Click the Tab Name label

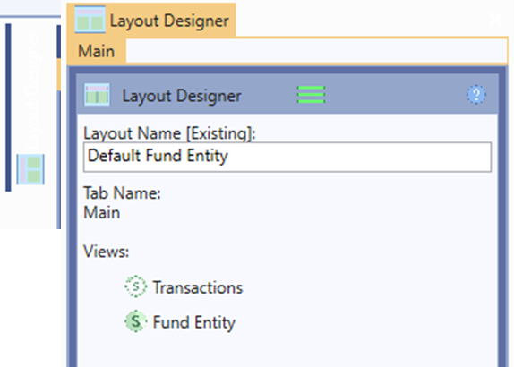click(122, 192)
